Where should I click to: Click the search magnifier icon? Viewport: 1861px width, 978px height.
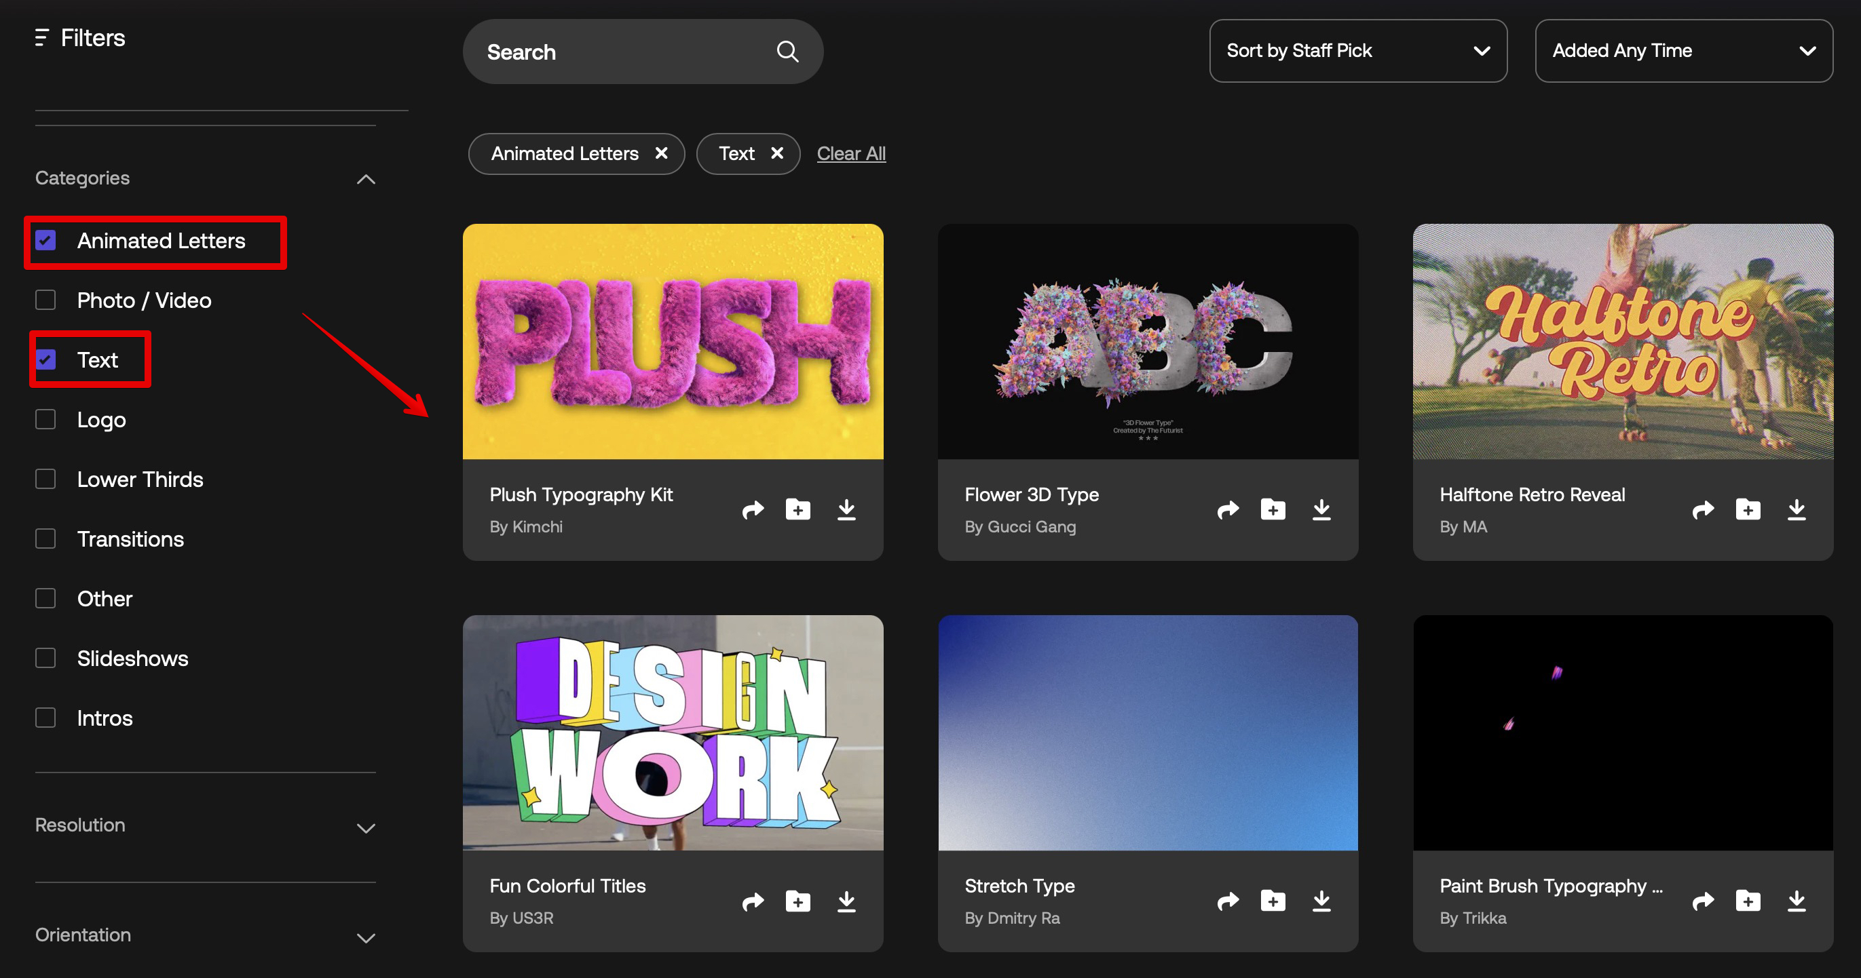[787, 52]
